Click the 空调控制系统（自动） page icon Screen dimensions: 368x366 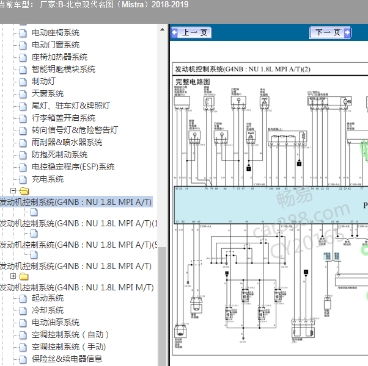tap(23, 335)
